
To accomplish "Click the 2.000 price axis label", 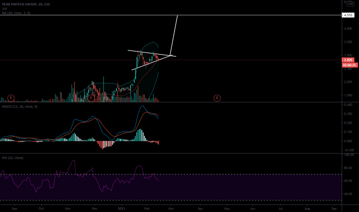I will pyautogui.click(x=348, y=82).
